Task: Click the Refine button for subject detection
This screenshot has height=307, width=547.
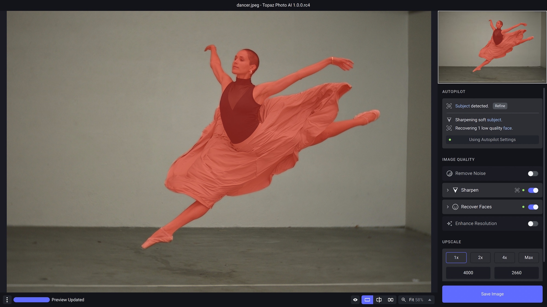Action: point(500,106)
